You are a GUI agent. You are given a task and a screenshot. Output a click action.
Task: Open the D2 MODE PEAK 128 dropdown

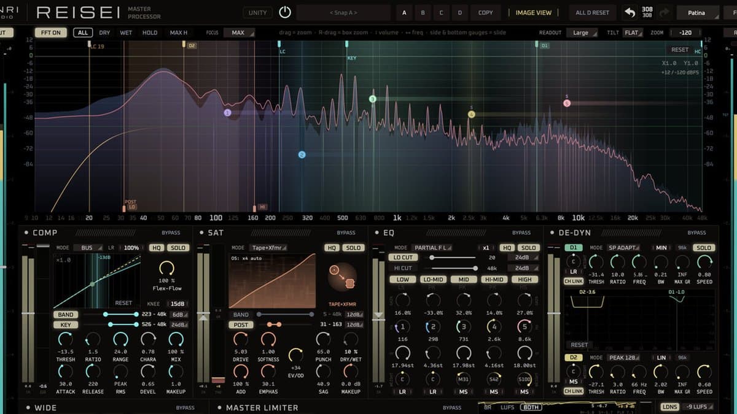point(623,358)
